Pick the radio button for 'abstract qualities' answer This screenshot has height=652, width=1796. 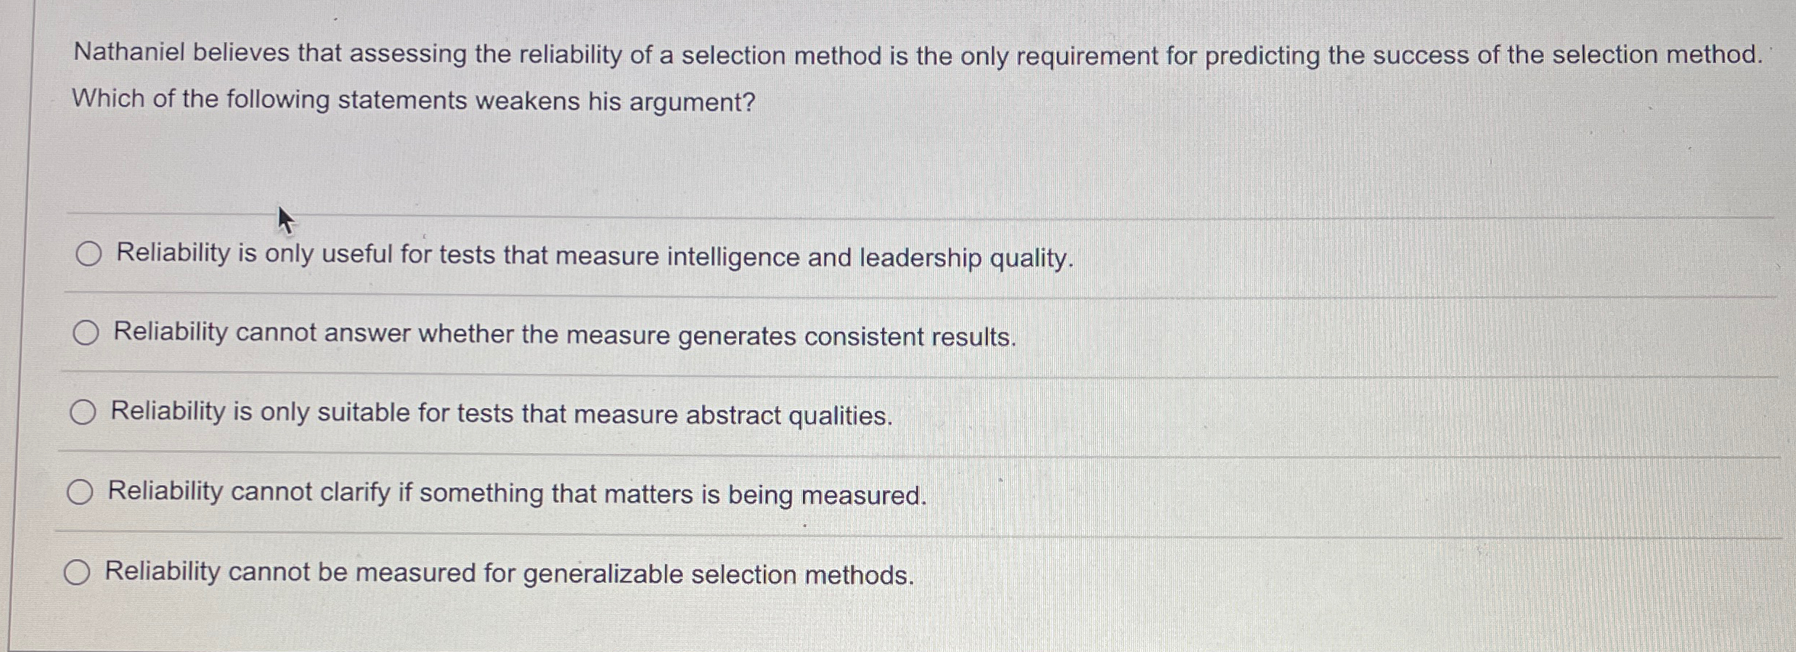(x=83, y=412)
